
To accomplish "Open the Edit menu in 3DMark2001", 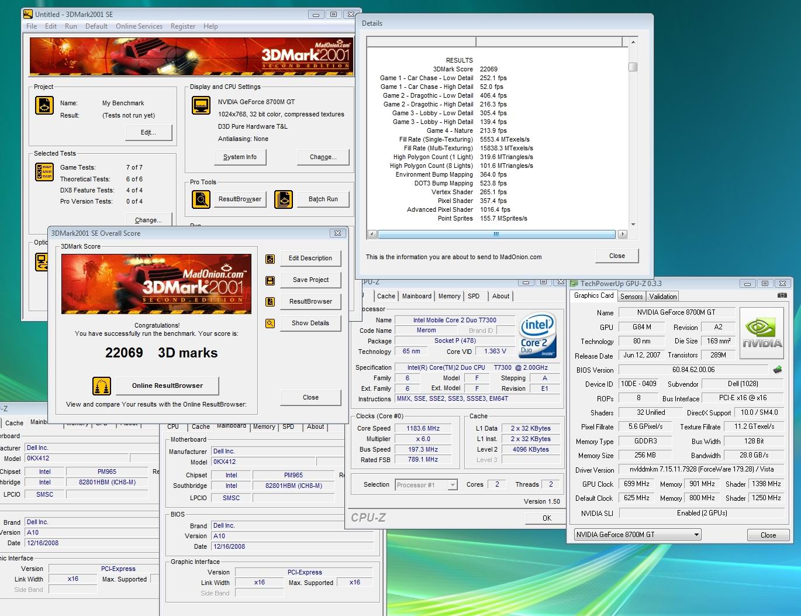I will (51, 26).
